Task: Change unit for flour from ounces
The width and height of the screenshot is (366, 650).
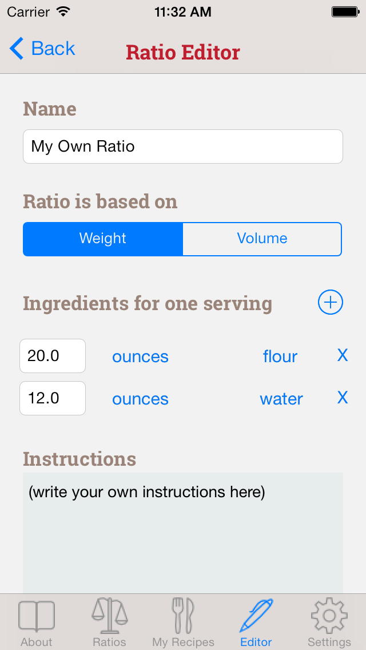Action: pyautogui.click(x=140, y=356)
